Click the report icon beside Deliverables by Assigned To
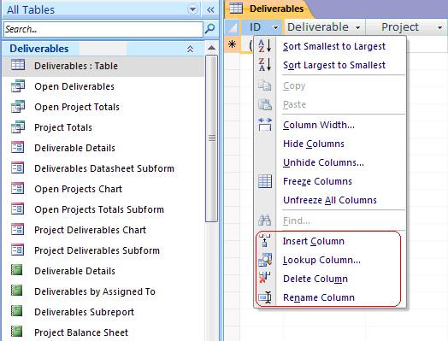The image size is (448, 341). tap(16, 291)
